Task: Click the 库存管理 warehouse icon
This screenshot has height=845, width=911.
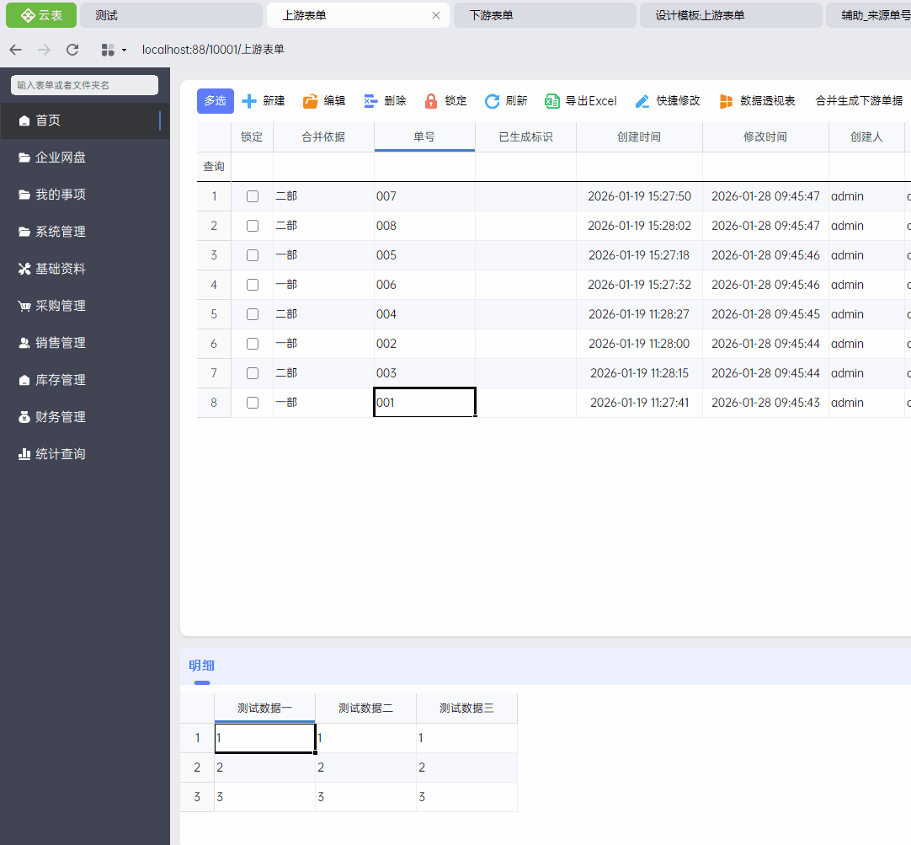Action: point(24,380)
